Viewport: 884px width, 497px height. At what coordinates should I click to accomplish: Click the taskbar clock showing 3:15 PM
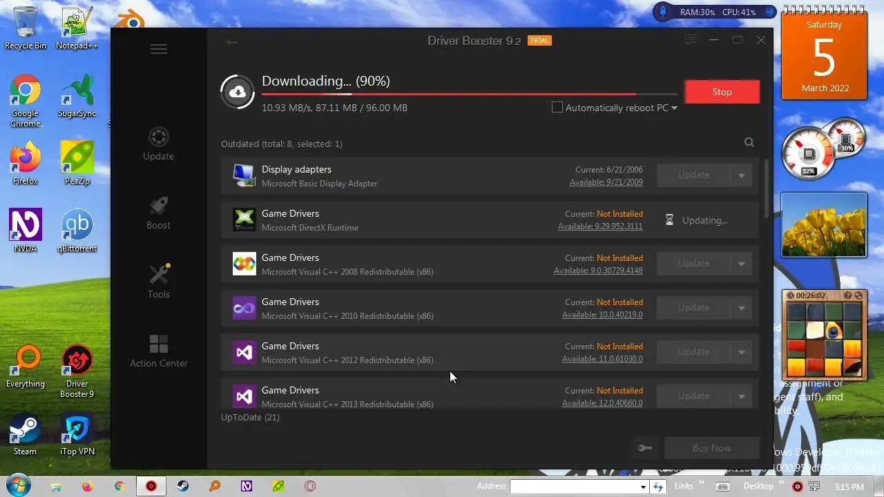[849, 487]
